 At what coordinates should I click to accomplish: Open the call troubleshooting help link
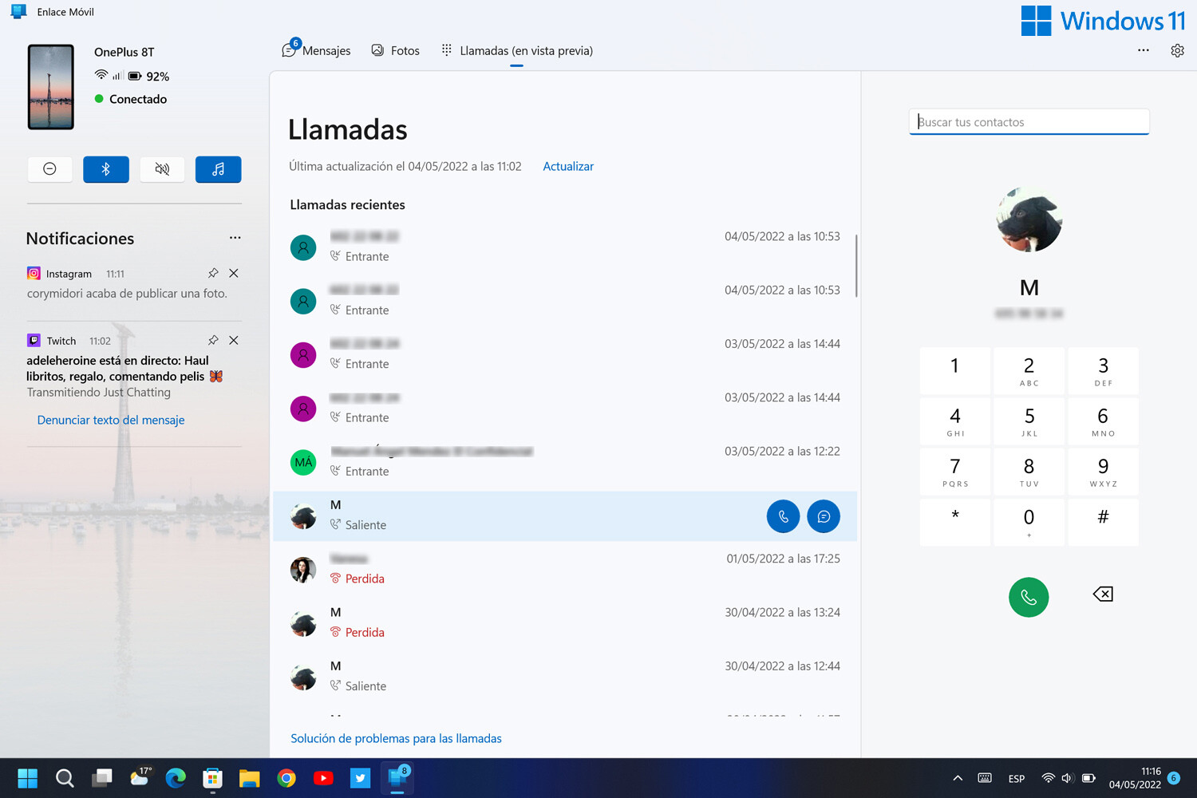point(396,738)
